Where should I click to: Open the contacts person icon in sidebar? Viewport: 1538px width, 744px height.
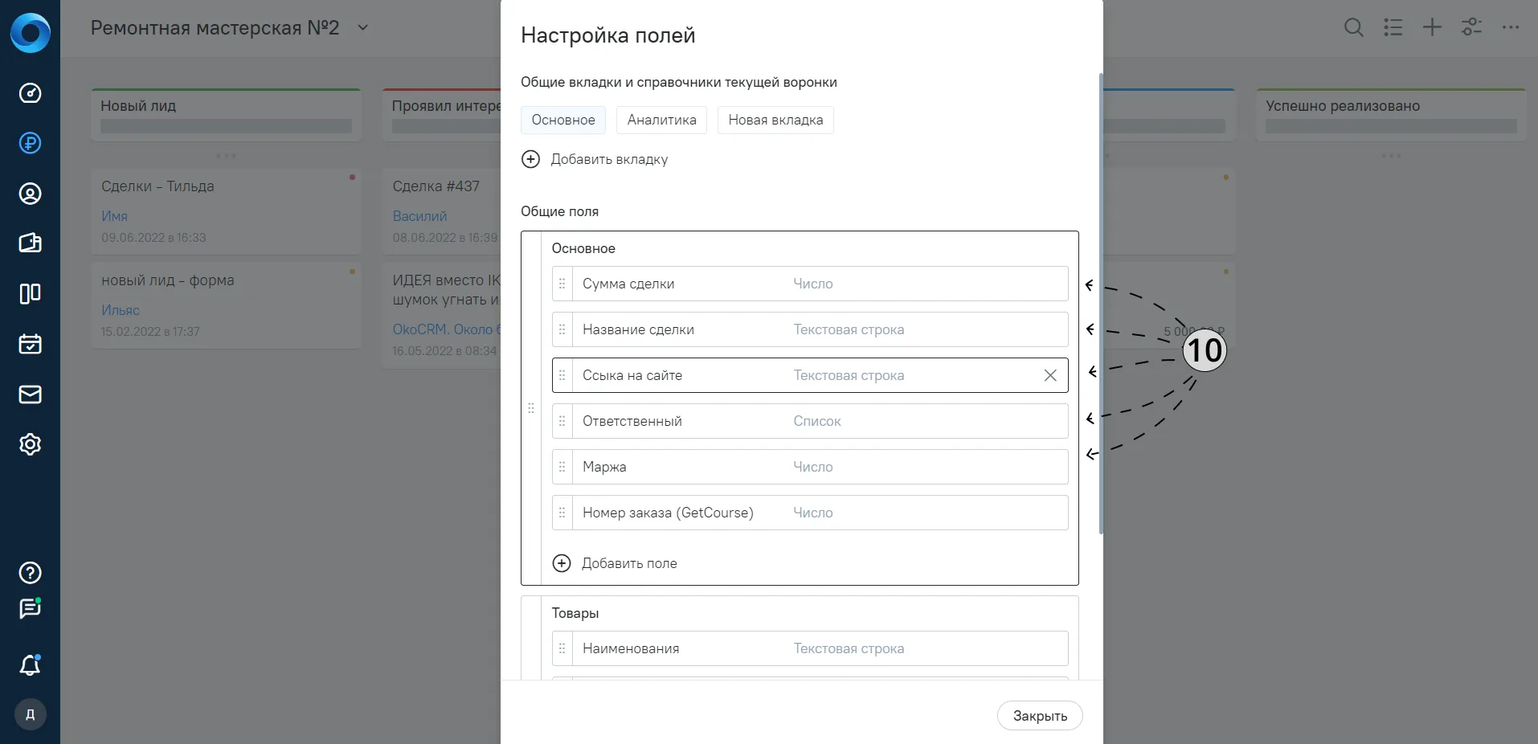tap(30, 194)
